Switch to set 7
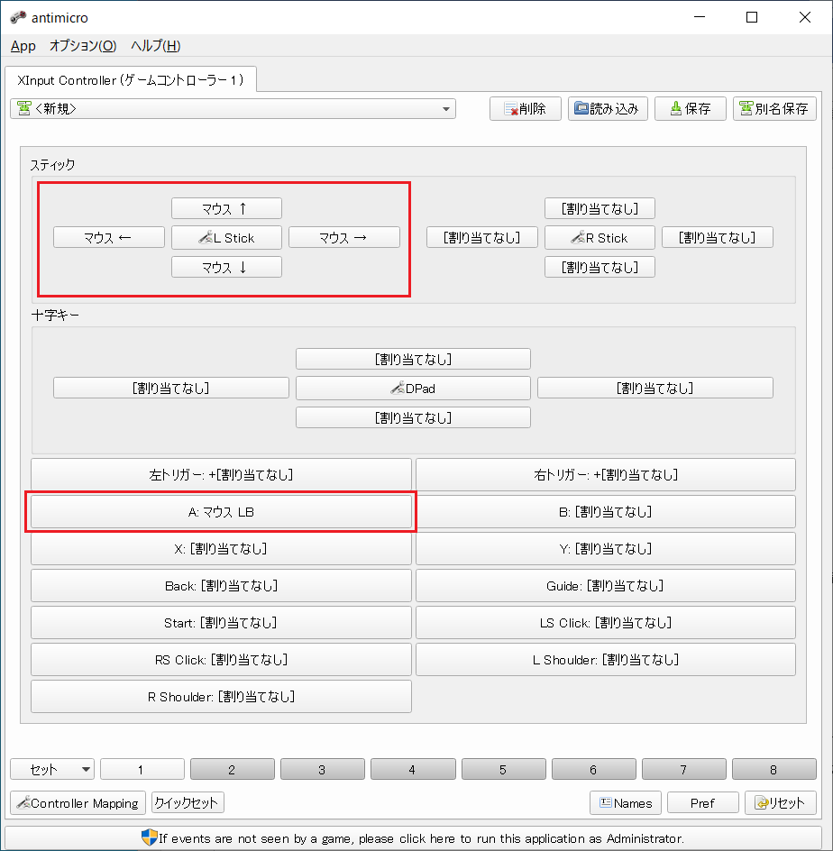Image resolution: width=833 pixels, height=851 pixels. [683, 769]
